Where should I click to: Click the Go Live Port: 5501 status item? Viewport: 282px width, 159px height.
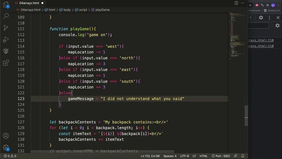tap(221, 156)
